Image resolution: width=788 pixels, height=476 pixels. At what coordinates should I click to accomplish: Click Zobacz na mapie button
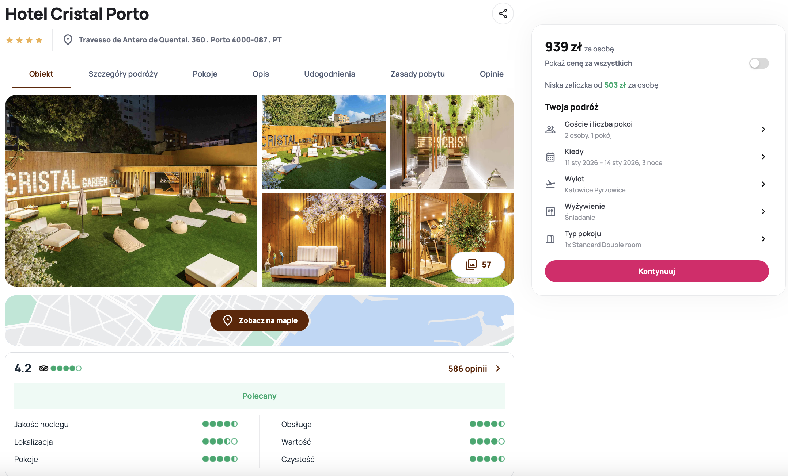click(x=259, y=320)
